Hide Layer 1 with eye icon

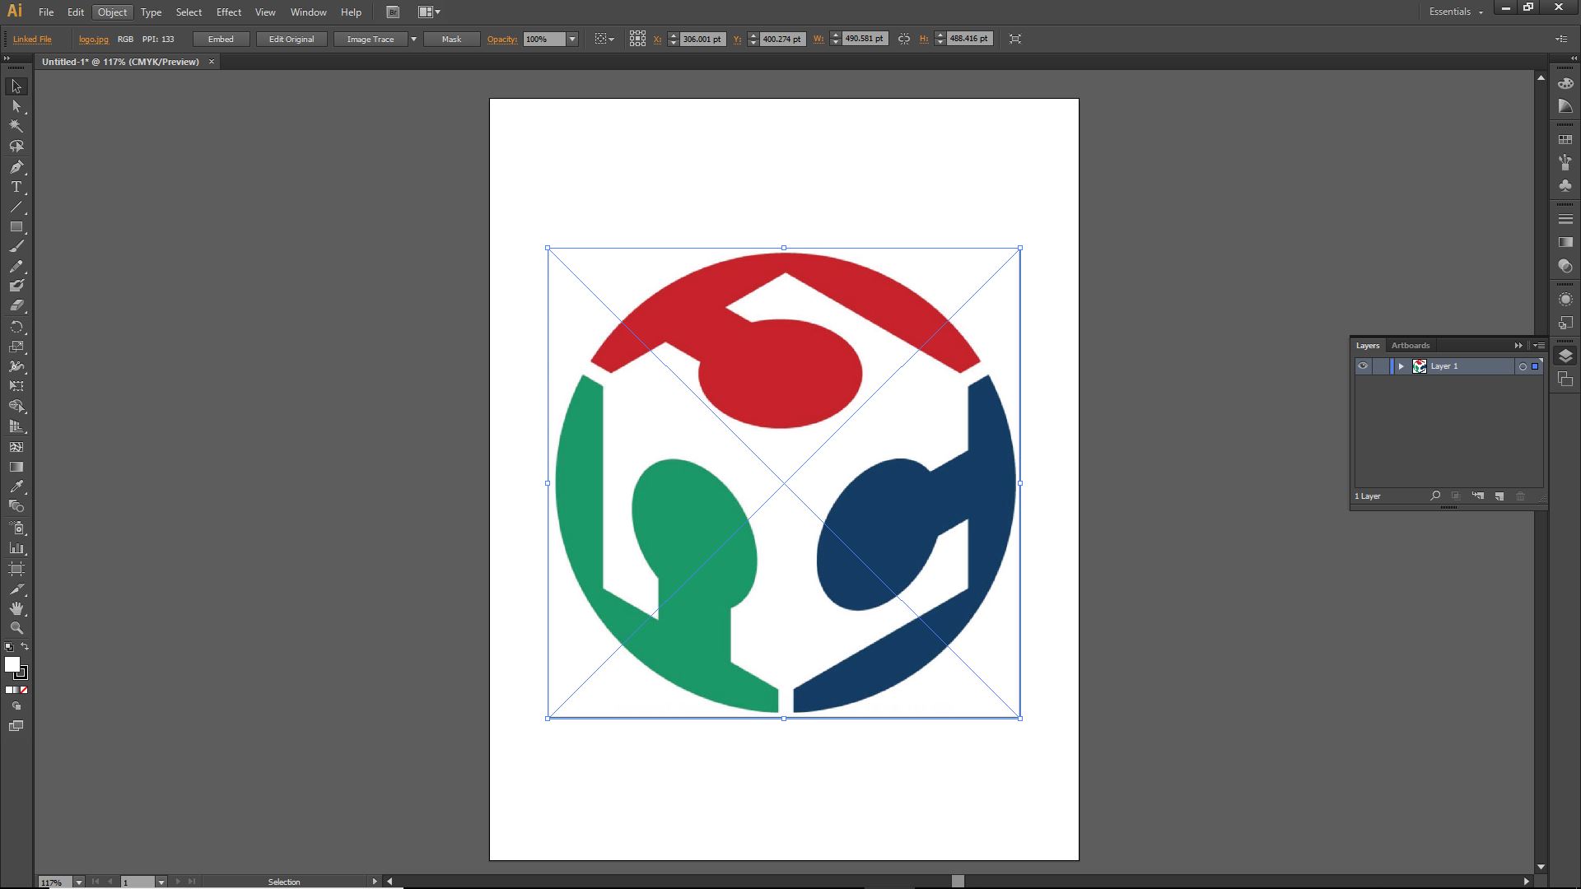(1363, 366)
